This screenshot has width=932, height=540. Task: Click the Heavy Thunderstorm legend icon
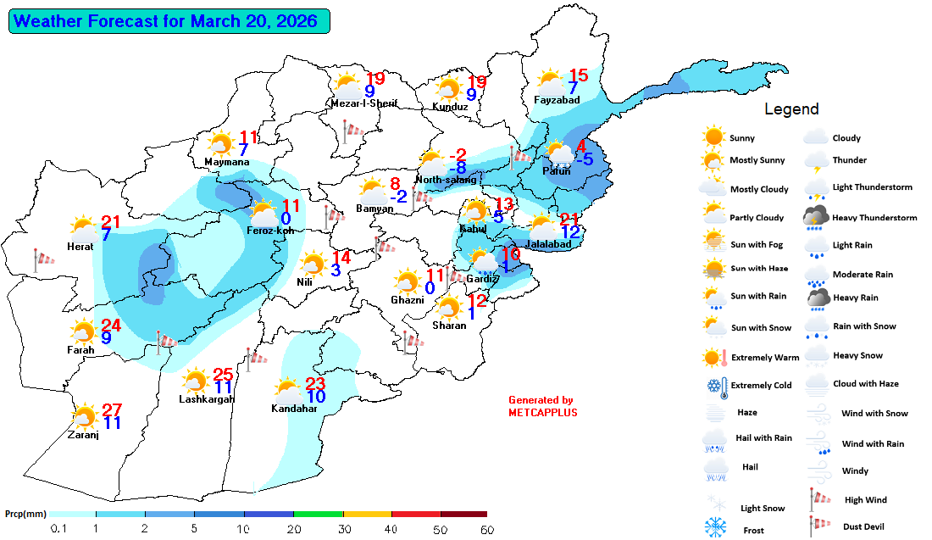click(817, 218)
